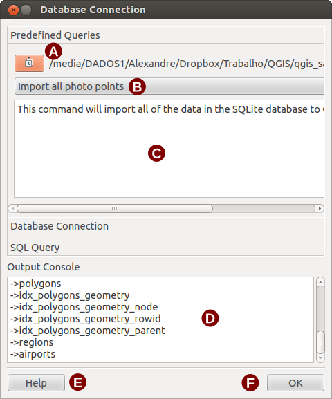Click the database file path text
Screen dimensions: 332x399
(x=187, y=64)
